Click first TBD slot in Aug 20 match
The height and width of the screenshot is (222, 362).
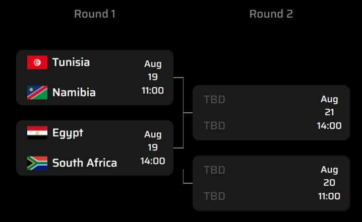point(214,170)
